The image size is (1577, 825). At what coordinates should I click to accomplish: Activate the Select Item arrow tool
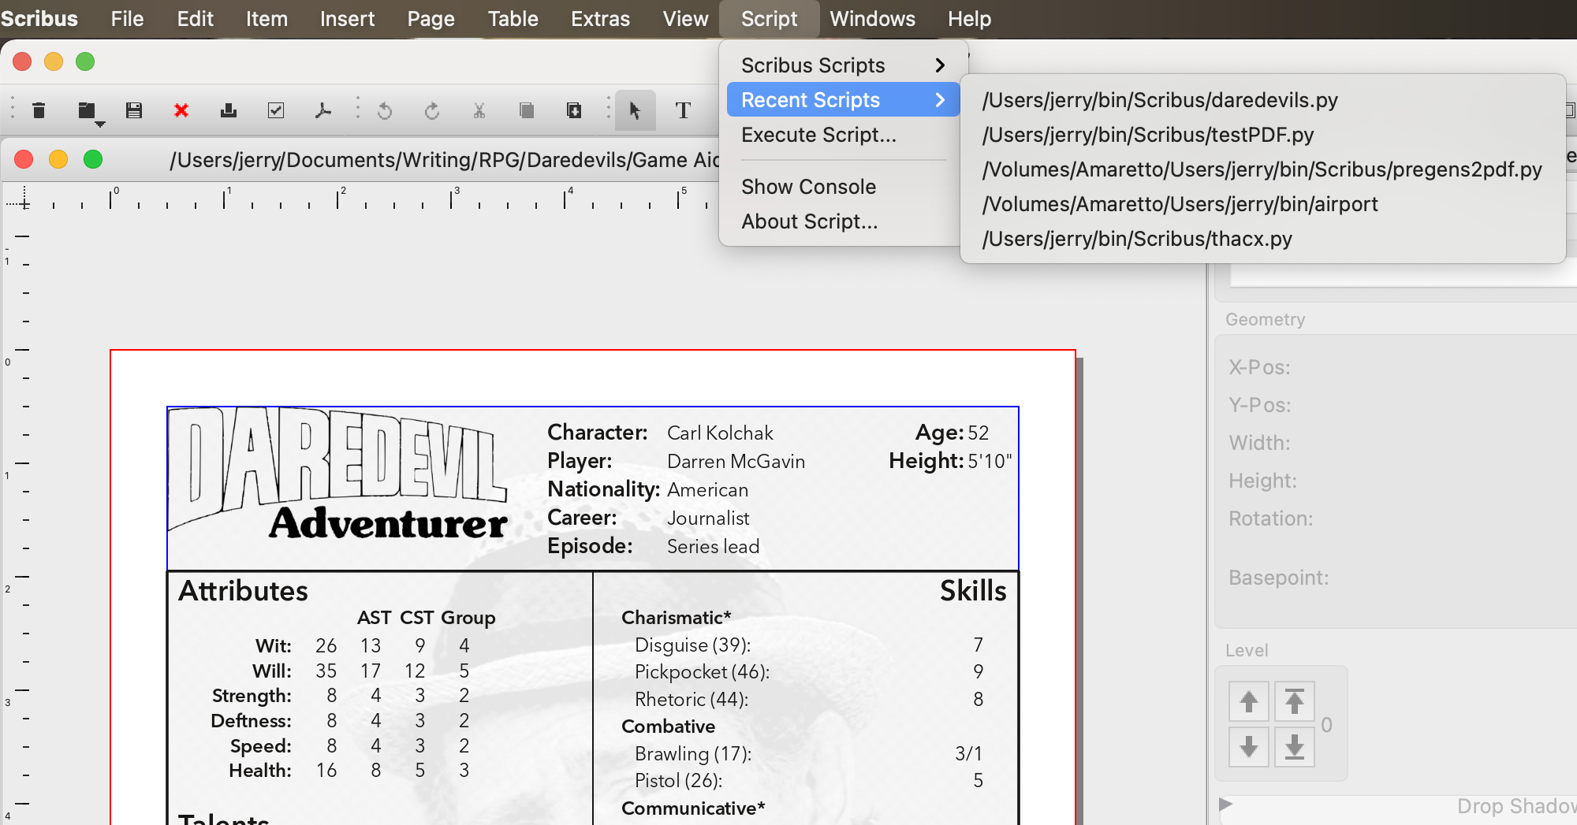[x=635, y=110]
